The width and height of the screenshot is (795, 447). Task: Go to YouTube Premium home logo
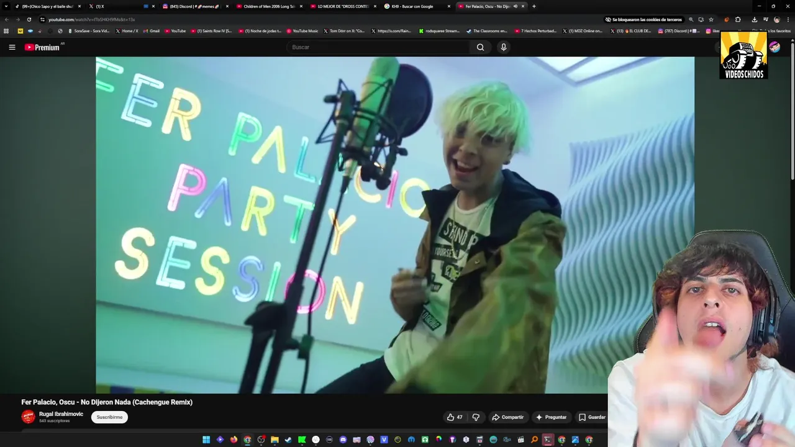click(x=43, y=47)
